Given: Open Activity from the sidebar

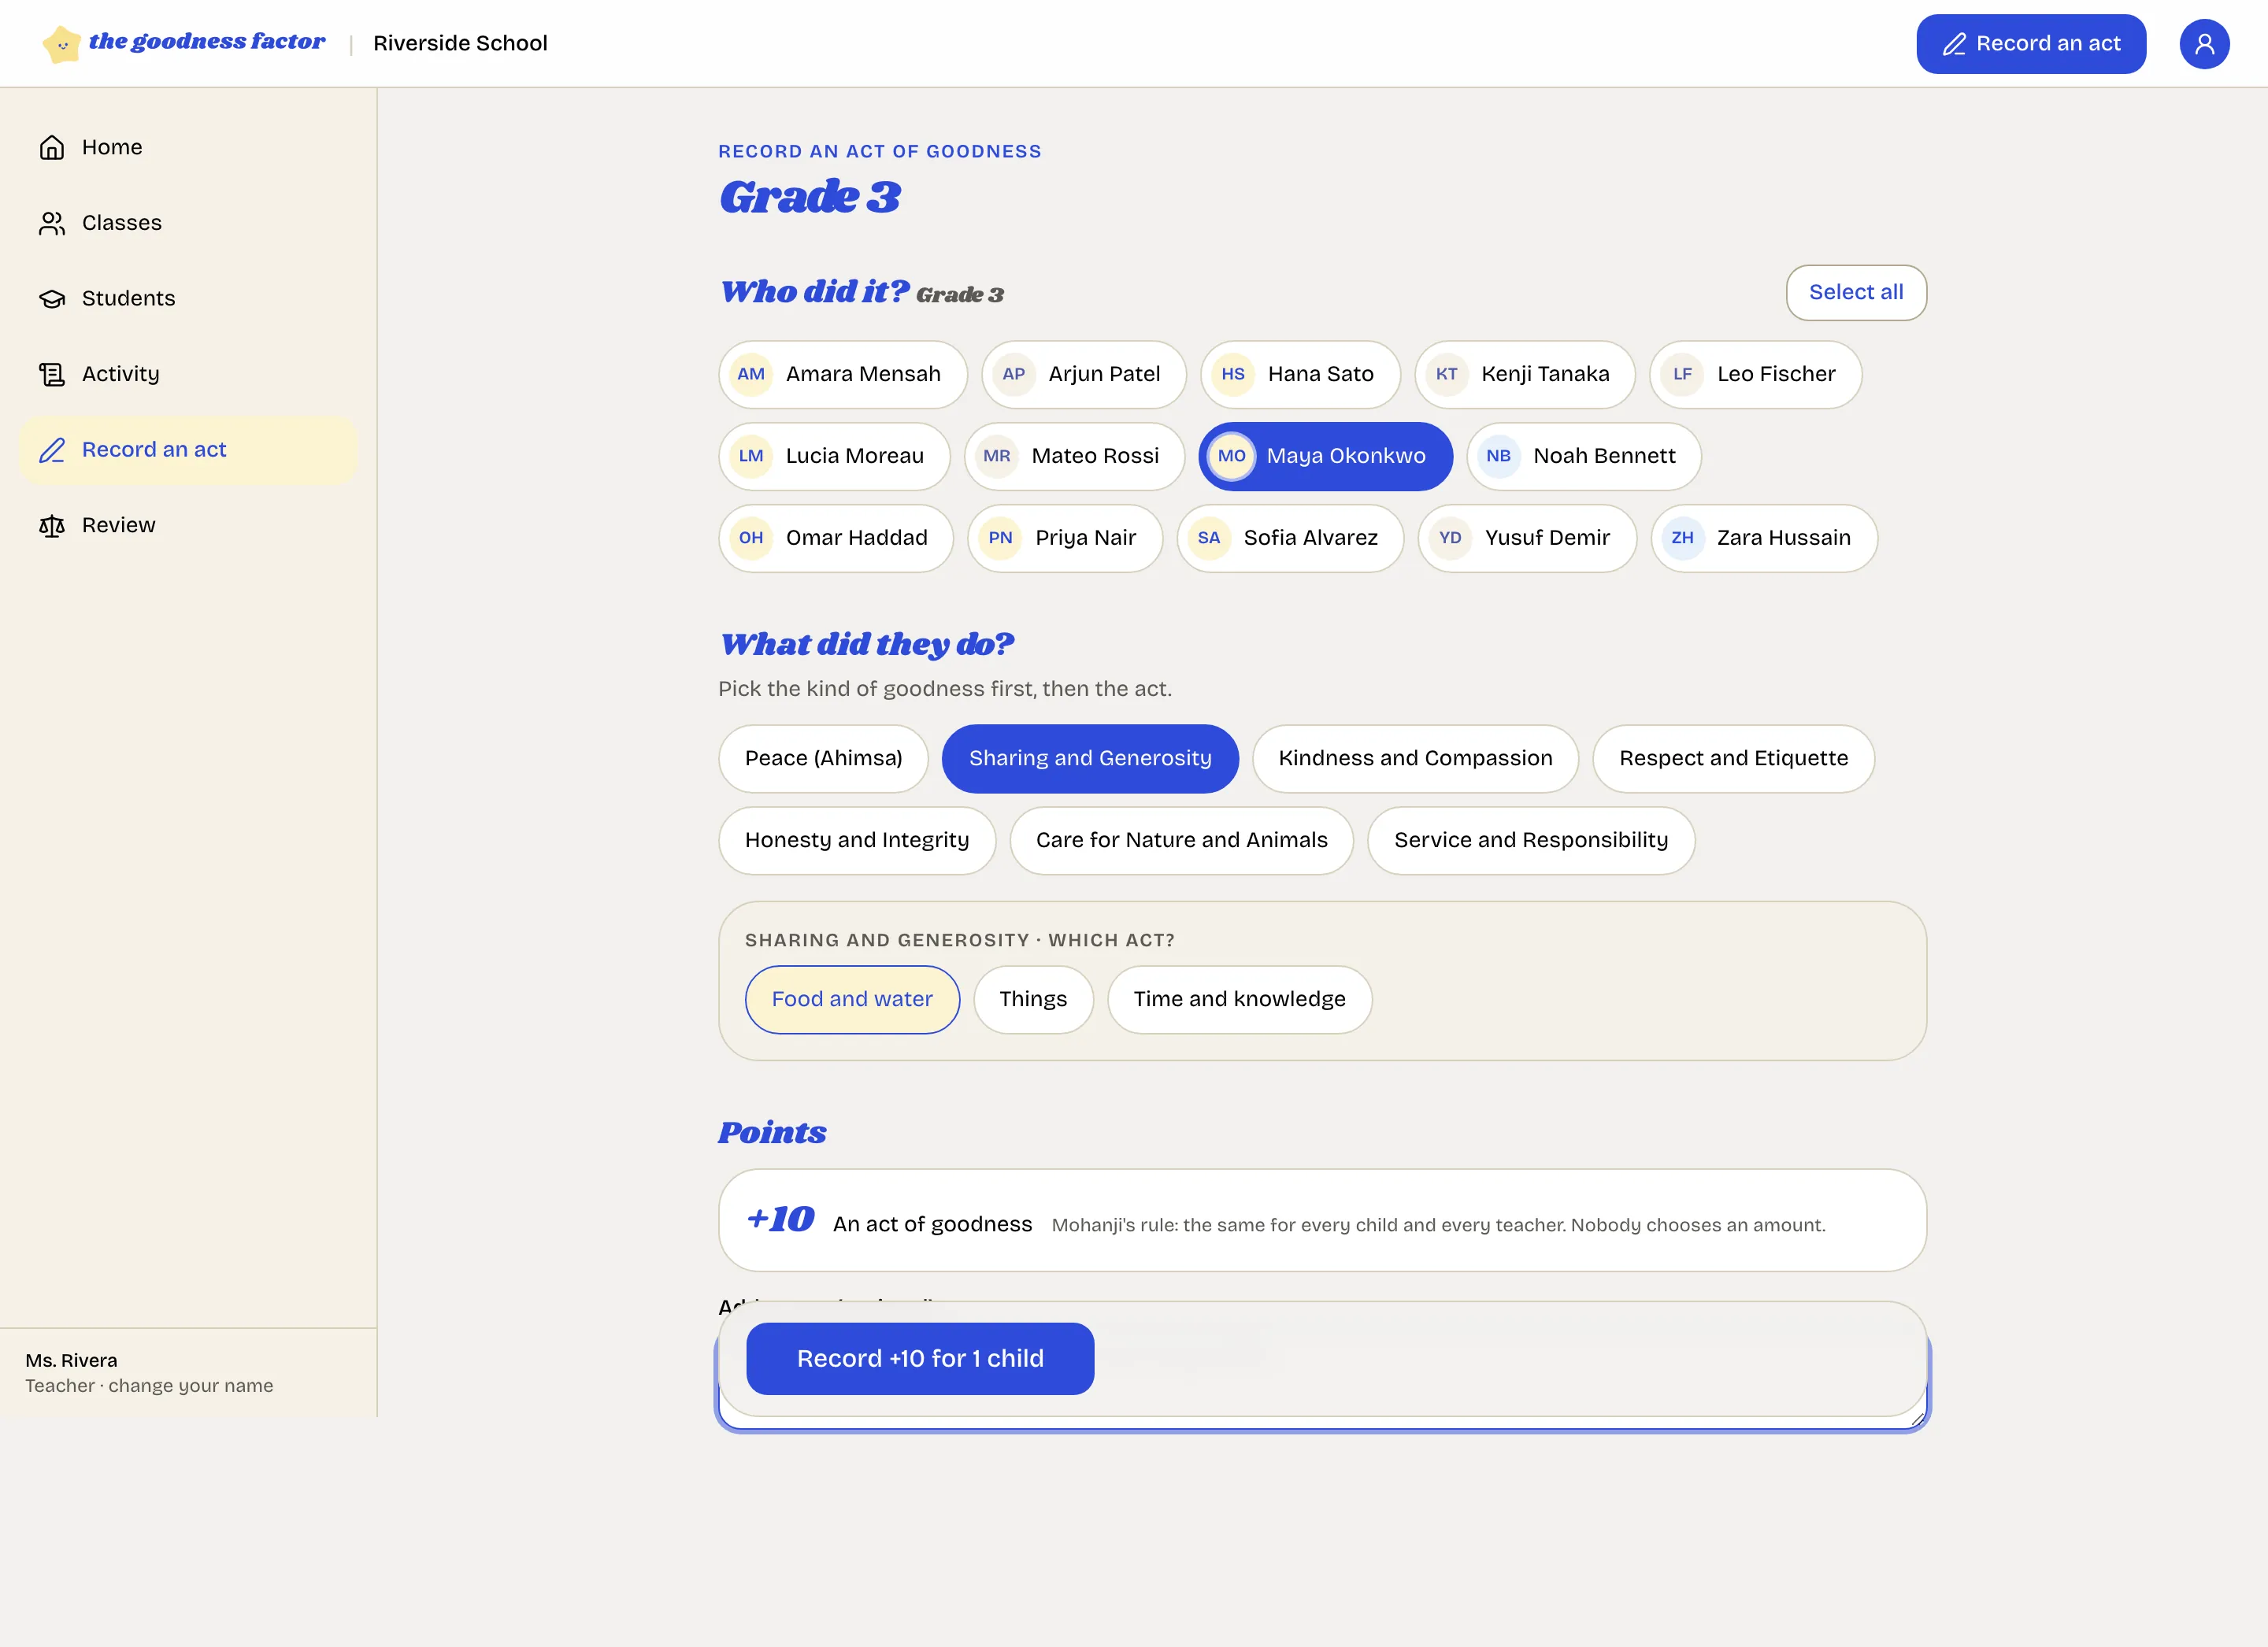Looking at the screenshot, I should (188, 374).
